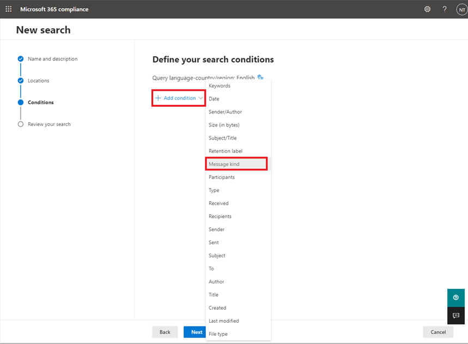Select the Review your search step circle
Viewport: 468px width, 344px height.
pos(21,124)
